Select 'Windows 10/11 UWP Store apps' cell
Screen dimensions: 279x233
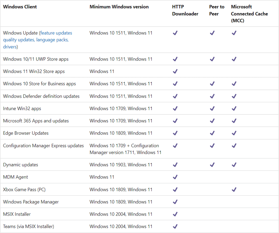click(x=36, y=59)
